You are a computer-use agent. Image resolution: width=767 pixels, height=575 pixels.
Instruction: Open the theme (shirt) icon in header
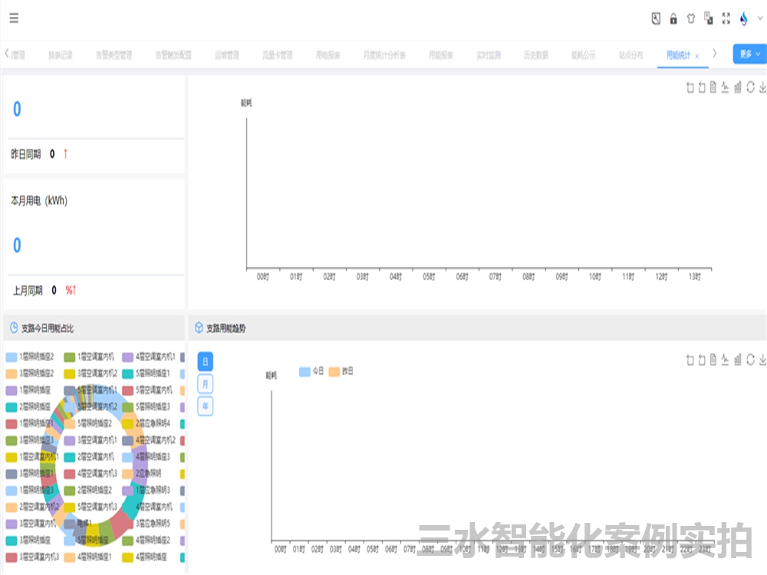click(x=690, y=18)
